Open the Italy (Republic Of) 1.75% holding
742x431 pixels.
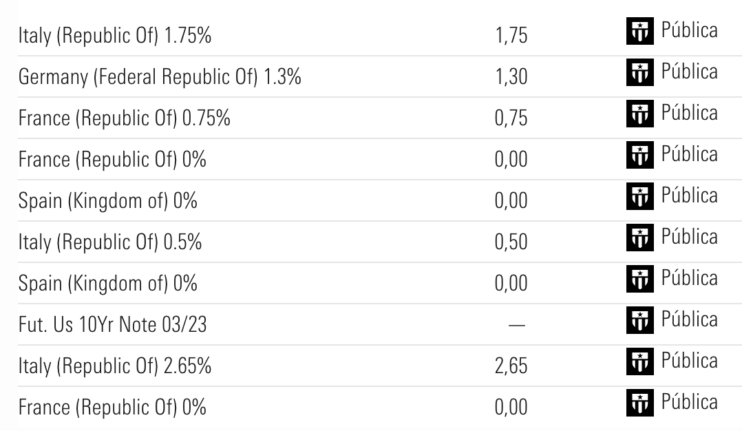(x=114, y=36)
